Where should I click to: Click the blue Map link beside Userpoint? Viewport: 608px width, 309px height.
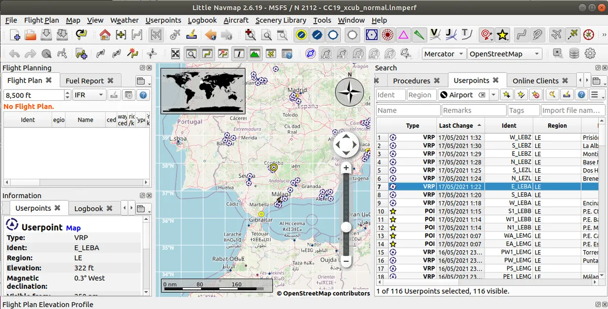tap(73, 228)
